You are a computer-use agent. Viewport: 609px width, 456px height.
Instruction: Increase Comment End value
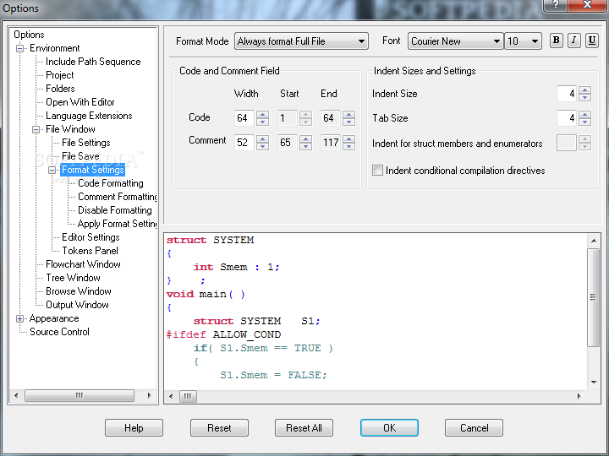click(349, 138)
